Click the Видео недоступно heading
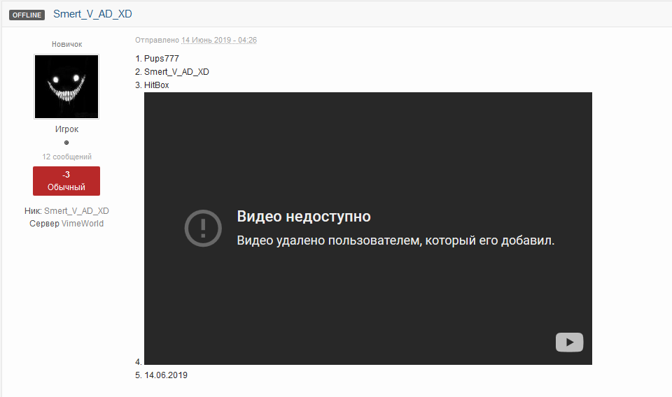The image size is (672, 397). tap(304, 217)
